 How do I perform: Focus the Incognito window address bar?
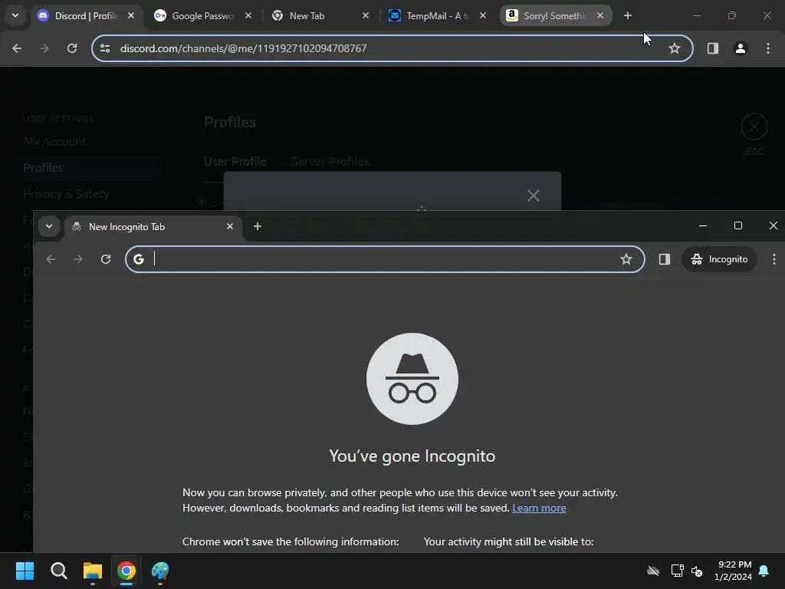(x=385, y=259)
